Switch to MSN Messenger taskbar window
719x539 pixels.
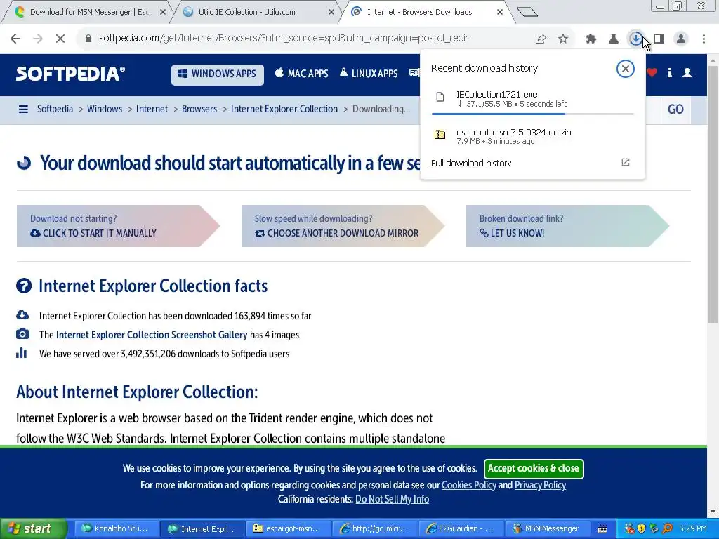click(x=547, y=529)
